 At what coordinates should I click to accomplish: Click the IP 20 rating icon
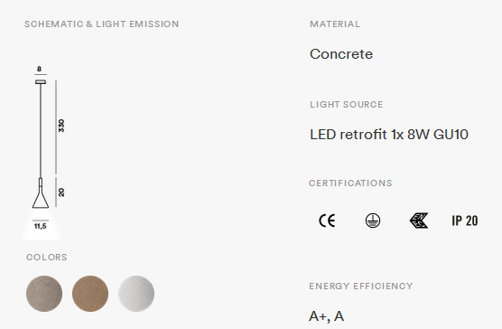click(x=465, y=221)
